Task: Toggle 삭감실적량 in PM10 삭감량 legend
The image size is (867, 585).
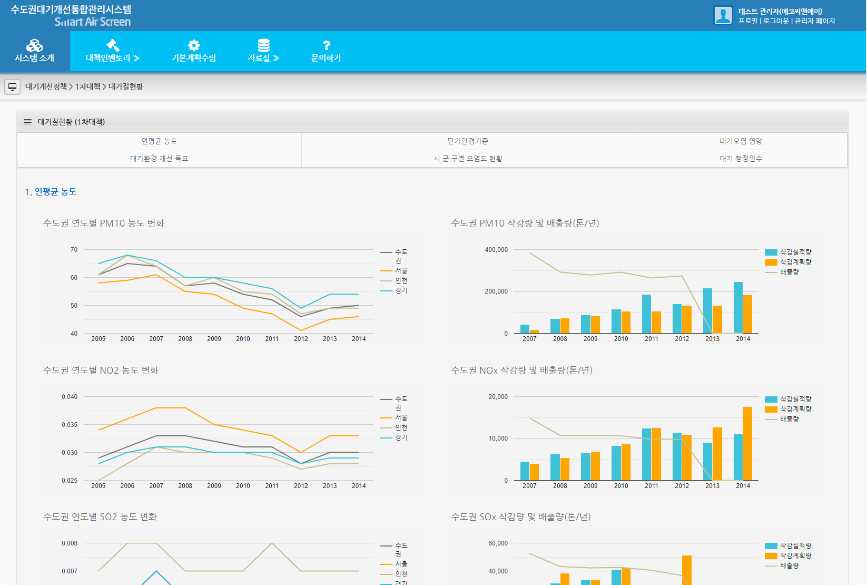Action: (788, 252)
